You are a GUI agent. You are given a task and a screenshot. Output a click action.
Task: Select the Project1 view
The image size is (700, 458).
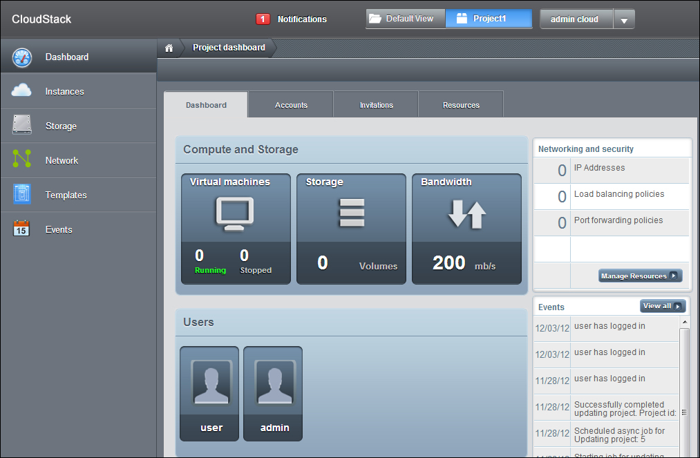pyautogui.click(x=489, y=19)
